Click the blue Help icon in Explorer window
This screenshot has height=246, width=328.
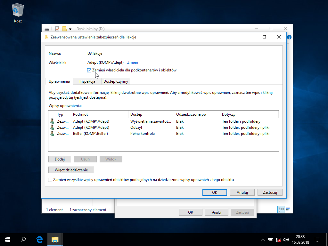click(289, 37)
